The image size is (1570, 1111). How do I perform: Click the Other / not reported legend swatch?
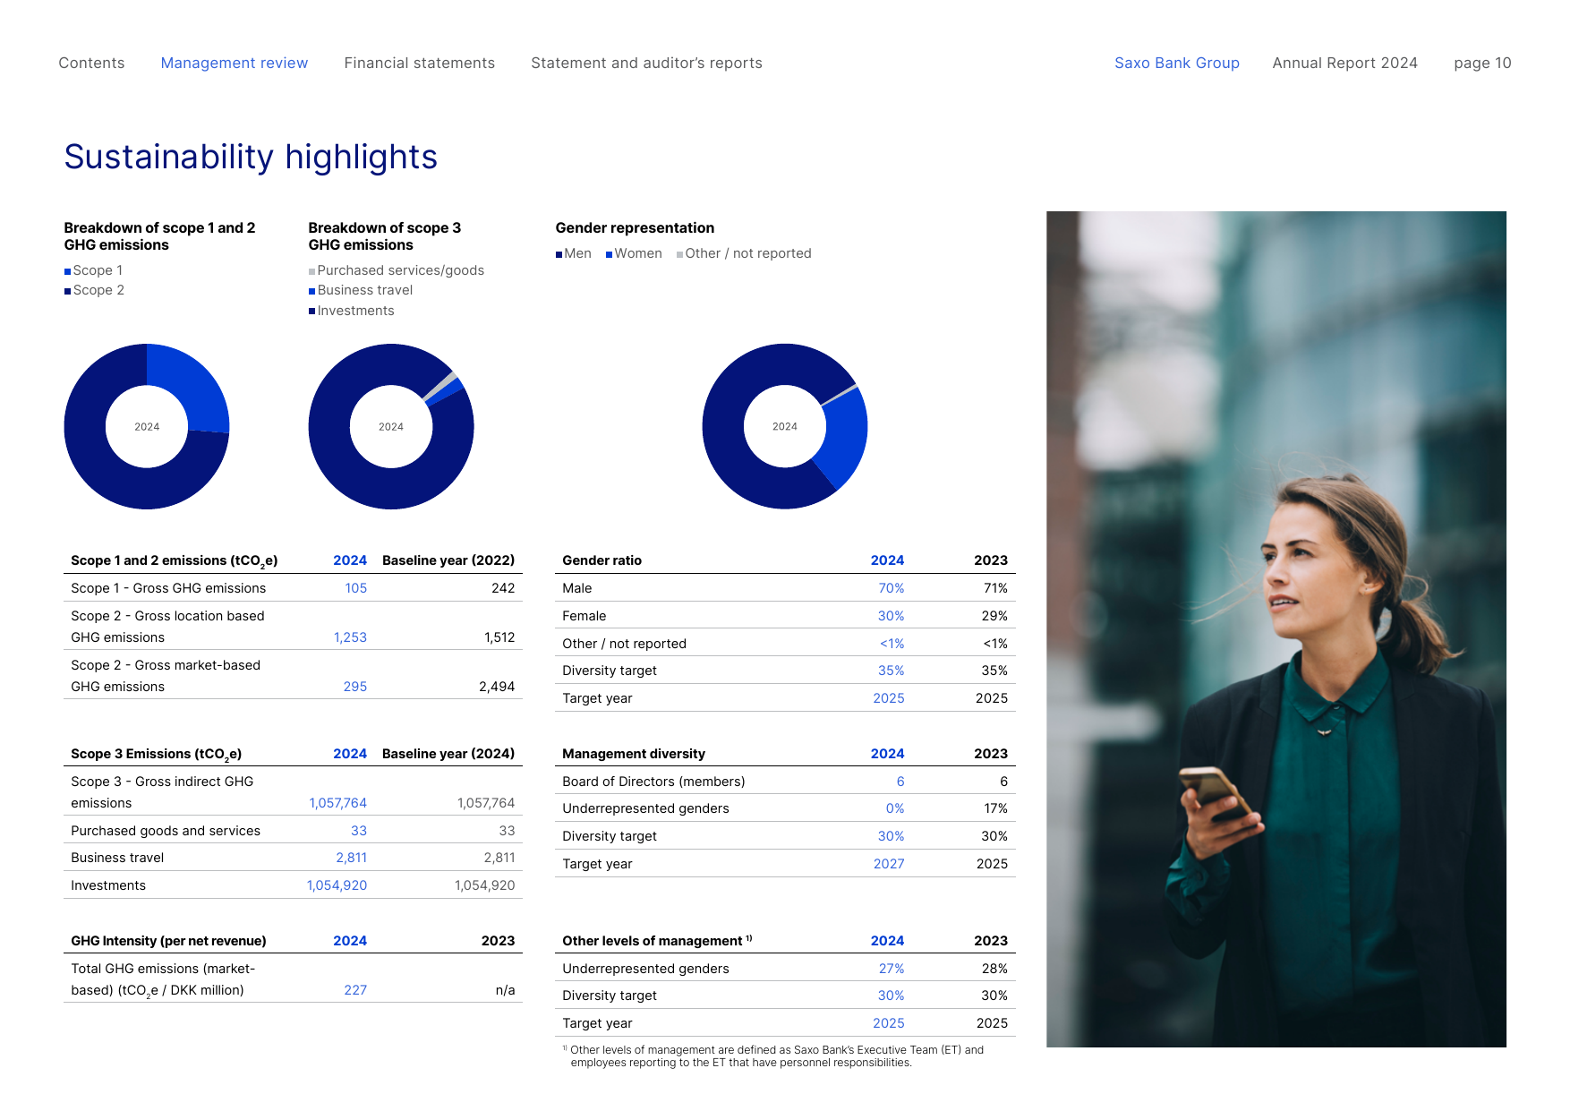679,254
